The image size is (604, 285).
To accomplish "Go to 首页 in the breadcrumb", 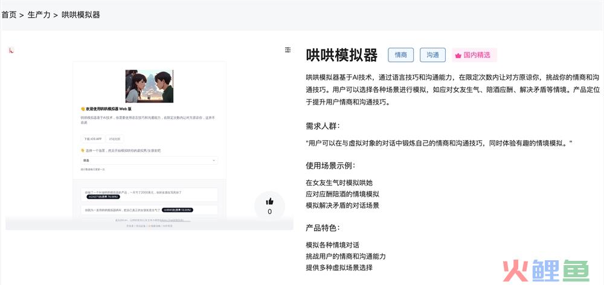I will (x=9, y=15).
